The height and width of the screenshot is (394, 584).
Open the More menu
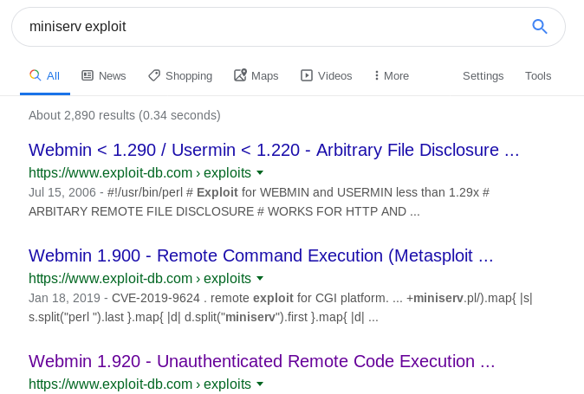pos(392,76)
